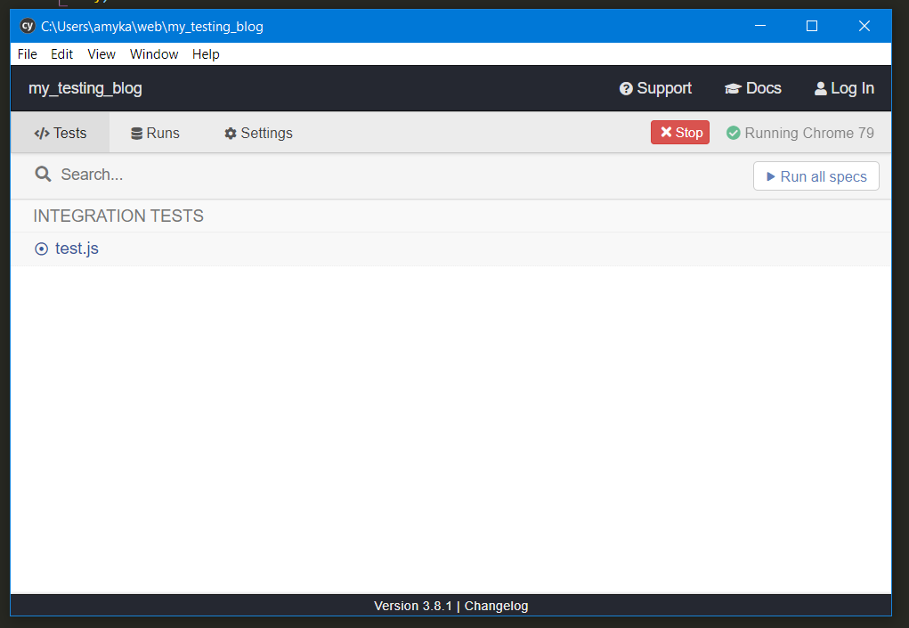Open the Docs link
909x628 pixels.
[753, 88]
